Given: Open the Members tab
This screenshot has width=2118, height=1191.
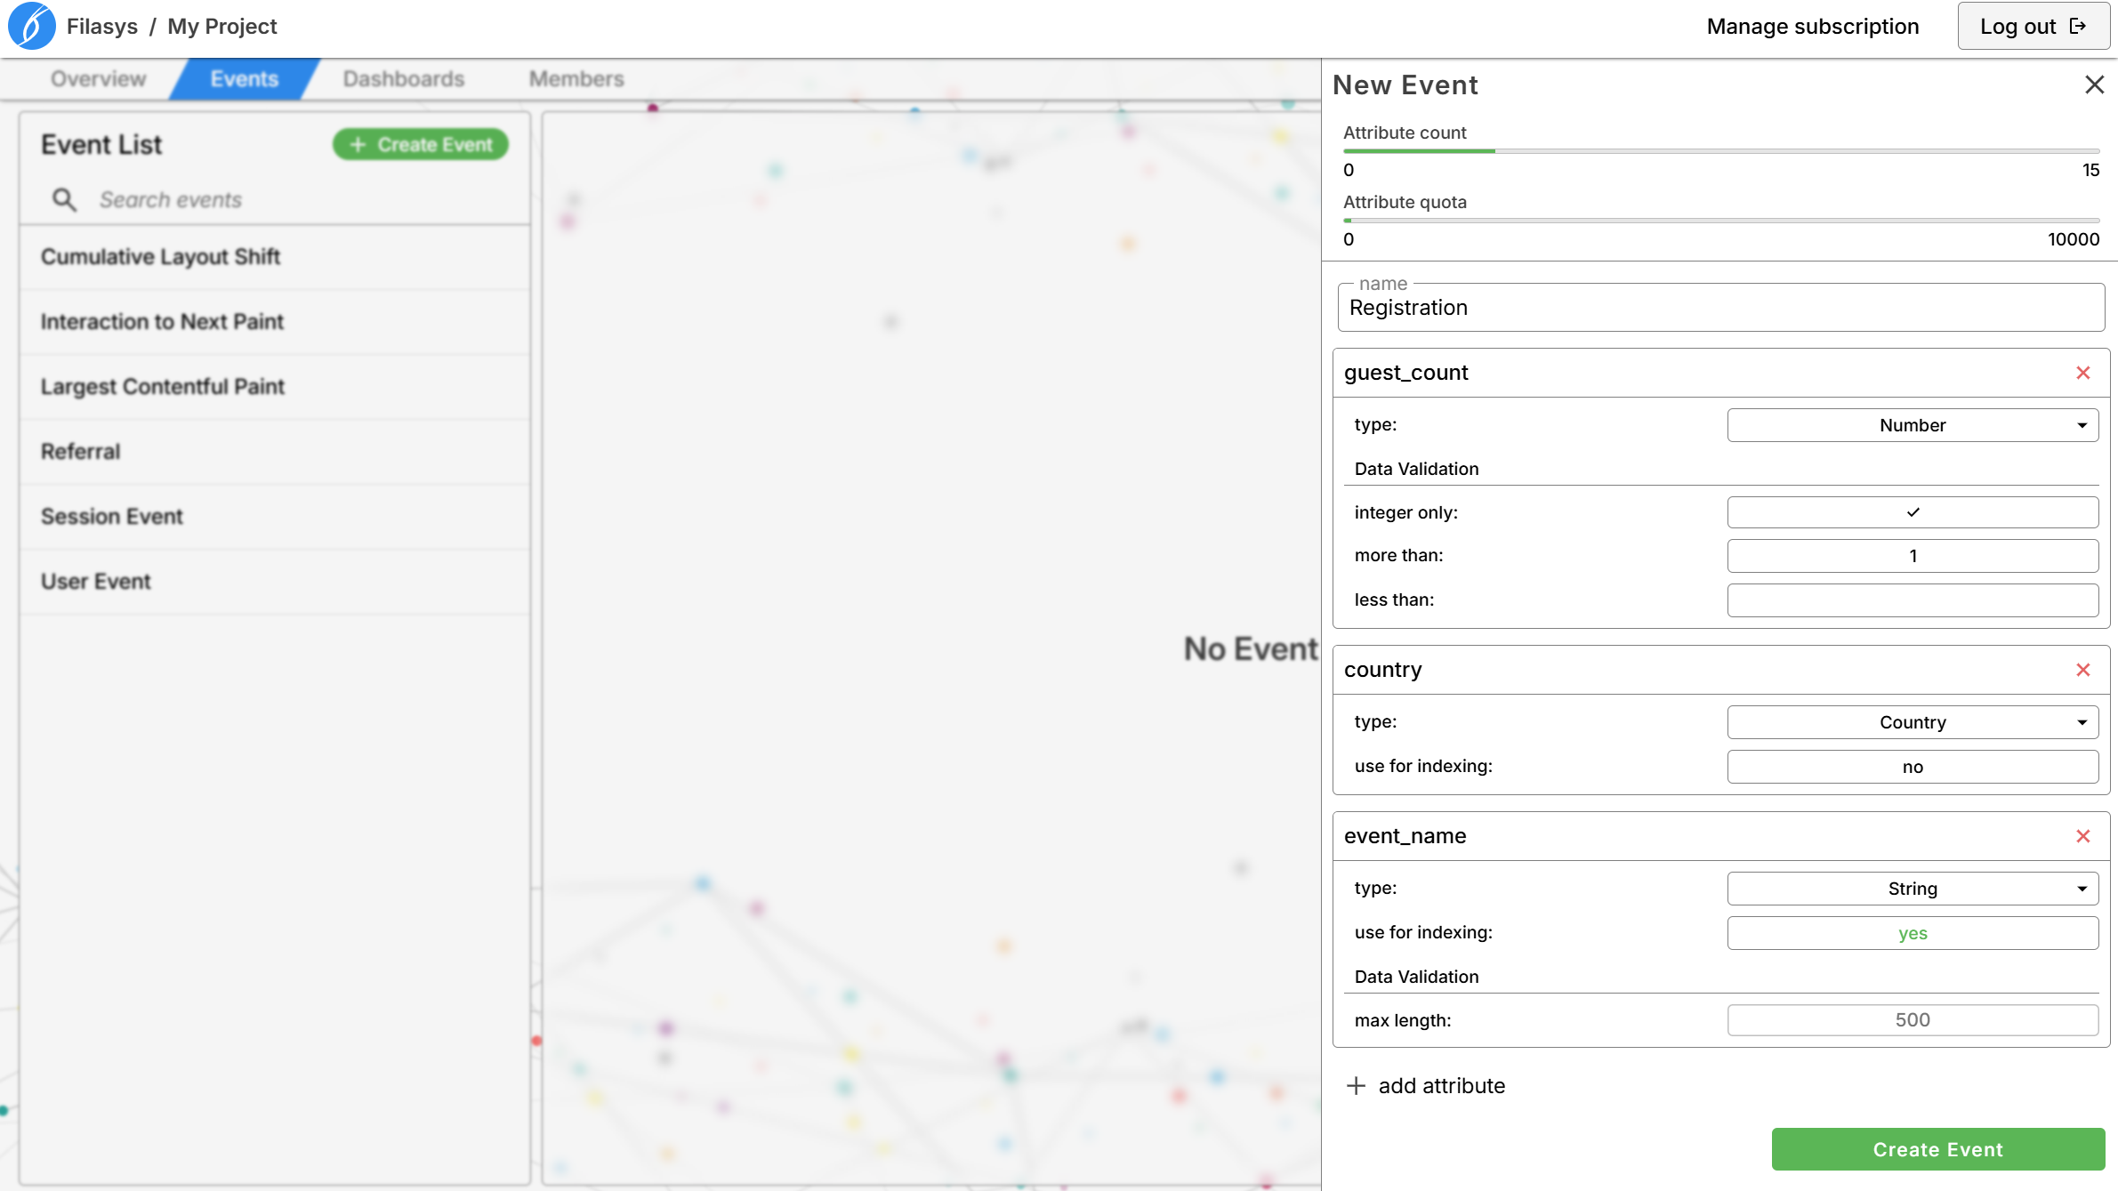Looking at the screenshot, I should pyautogui.click(x=576, y=79).
